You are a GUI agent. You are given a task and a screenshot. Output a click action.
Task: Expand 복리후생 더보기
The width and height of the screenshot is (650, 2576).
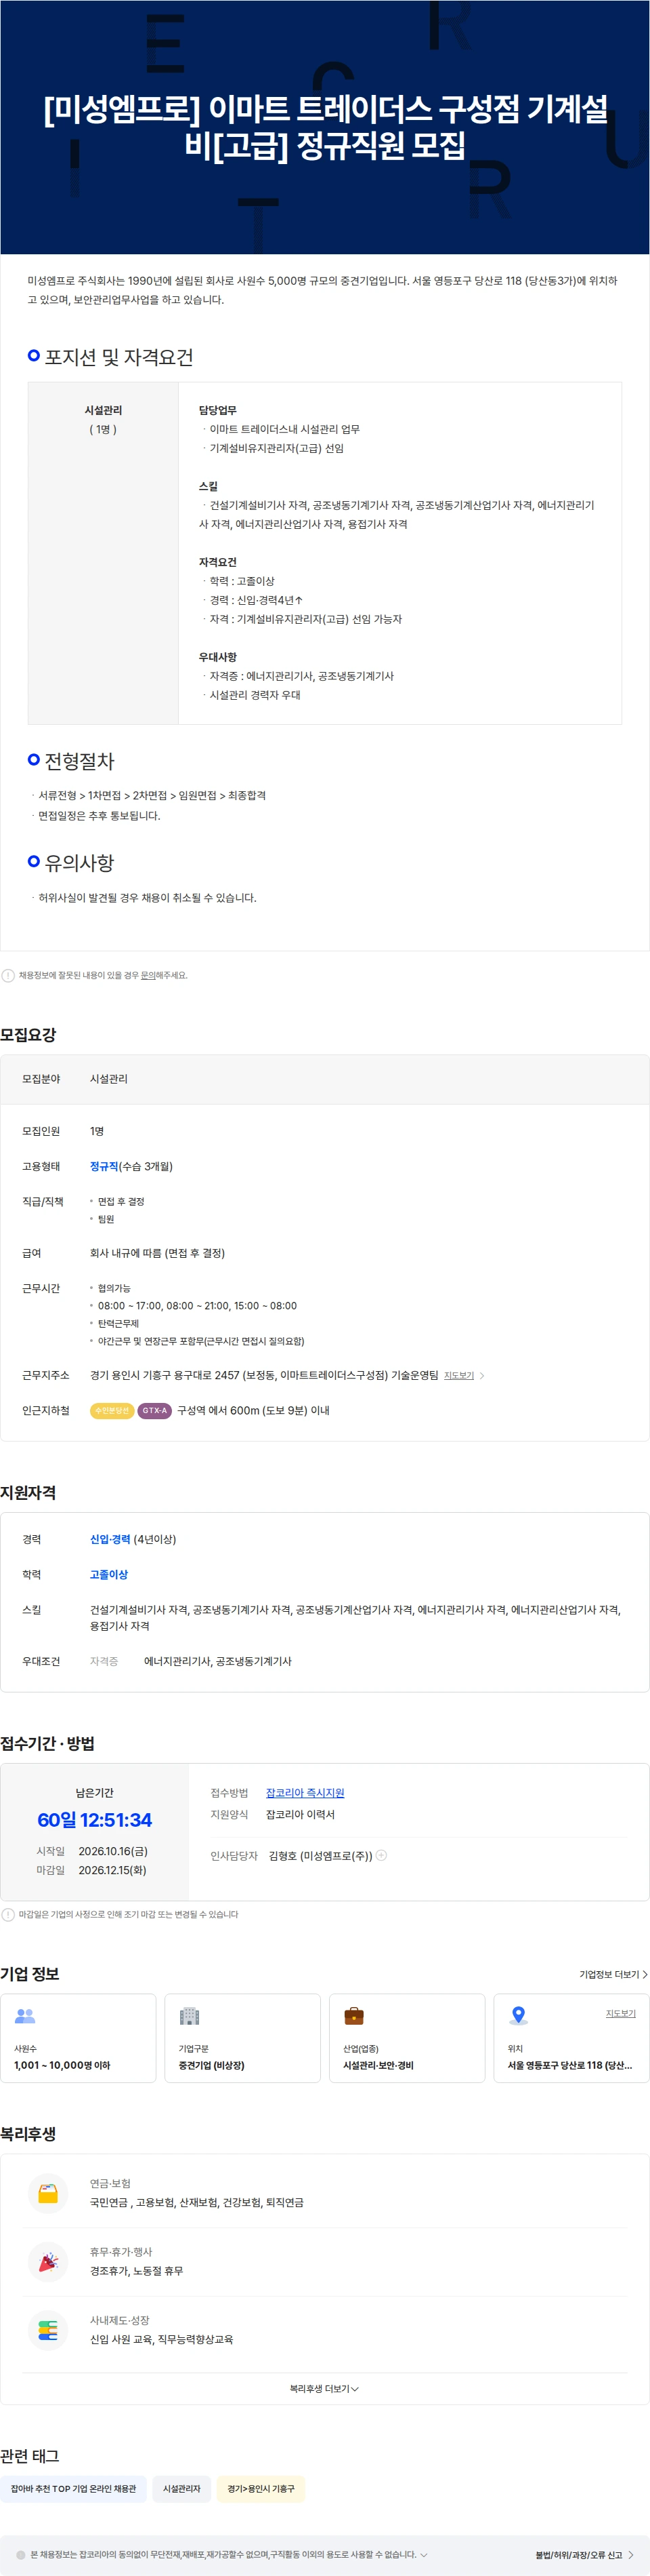324,2388
